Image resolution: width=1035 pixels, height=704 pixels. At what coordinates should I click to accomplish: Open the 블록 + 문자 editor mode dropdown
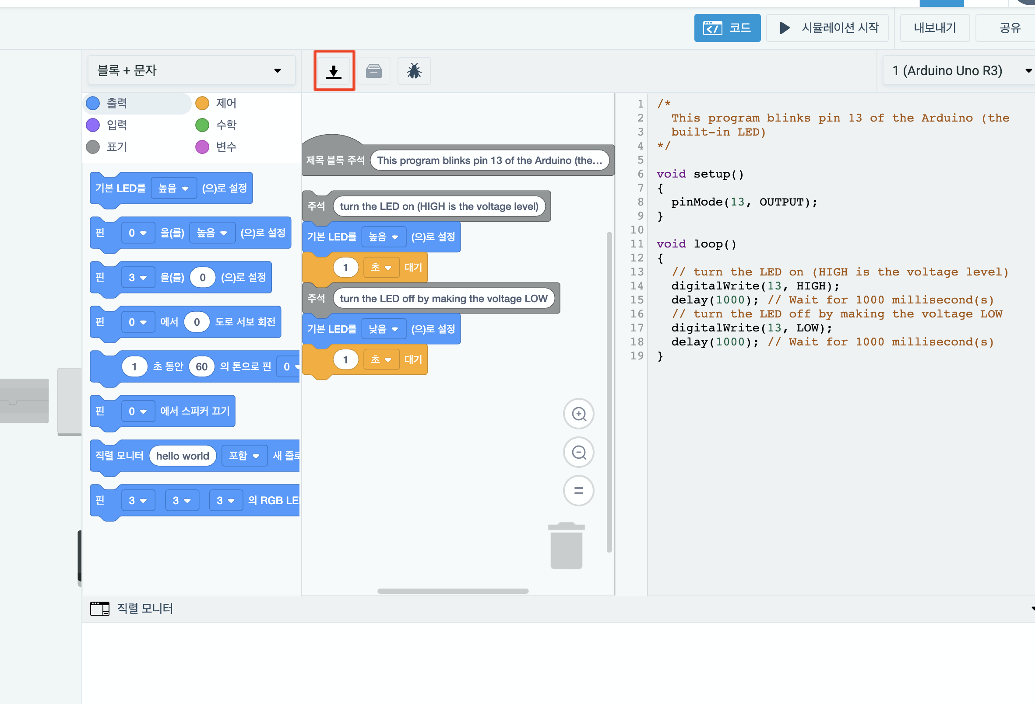[190, 70]
